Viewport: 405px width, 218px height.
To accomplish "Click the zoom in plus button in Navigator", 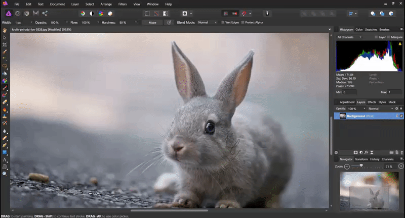I will click(401, 166).
